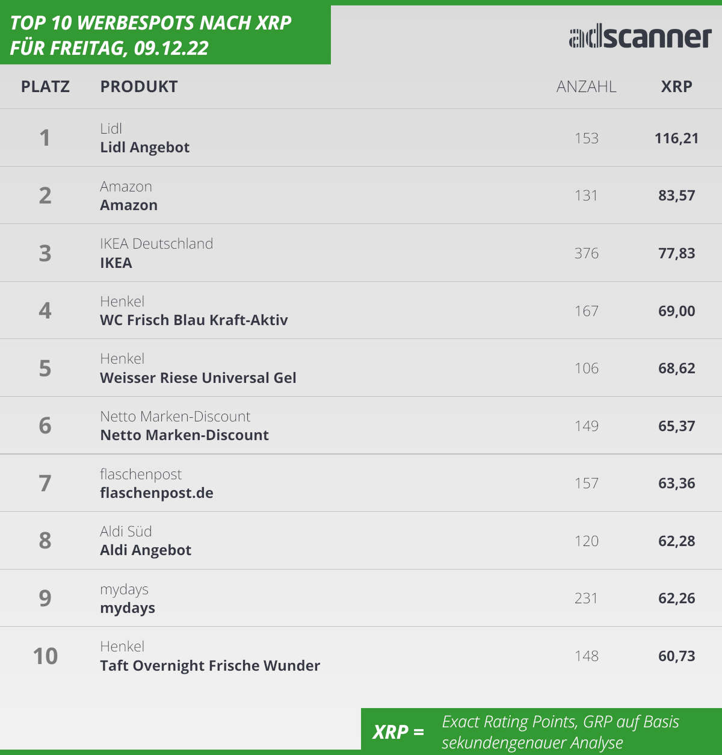Select Weisser Riese Universal Gel
Image resolution: width=722 pixels, height=755 pixels.
tap(198, 378)
